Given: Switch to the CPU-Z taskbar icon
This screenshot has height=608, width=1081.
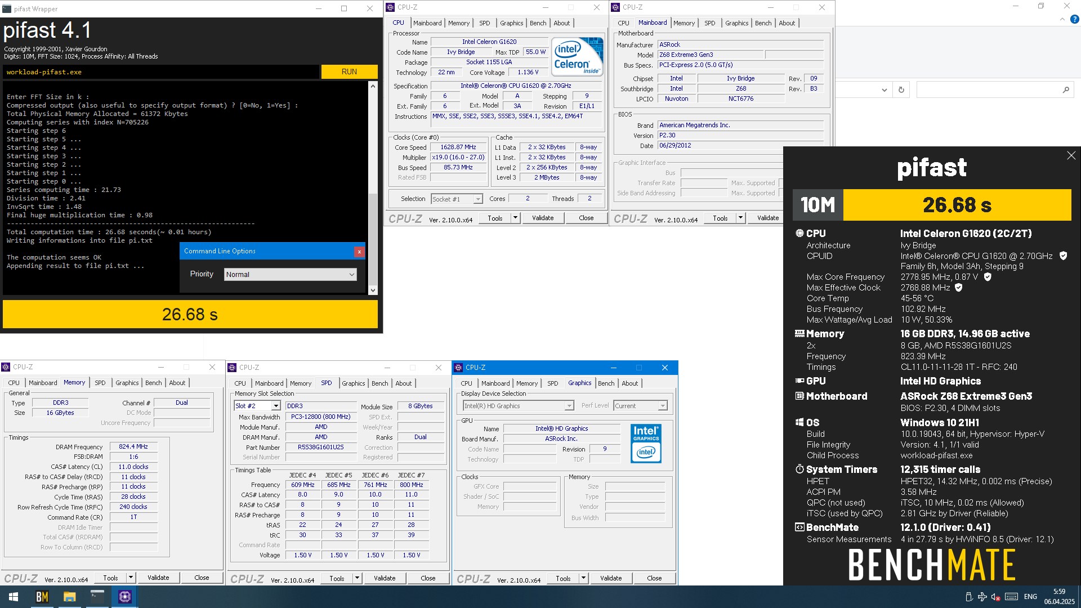Looking at the screenshot, I should click(x=124, y=597).
